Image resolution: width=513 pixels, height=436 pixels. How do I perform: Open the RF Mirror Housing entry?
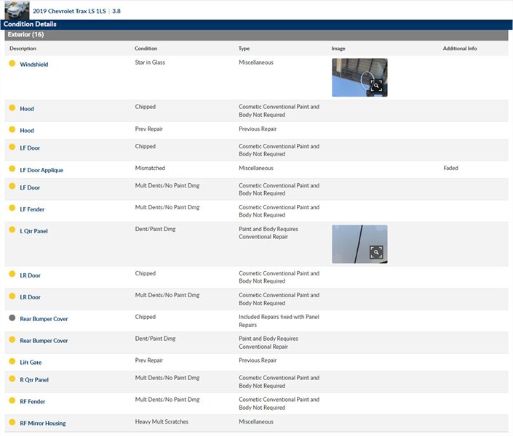click(x=44, y=423)
